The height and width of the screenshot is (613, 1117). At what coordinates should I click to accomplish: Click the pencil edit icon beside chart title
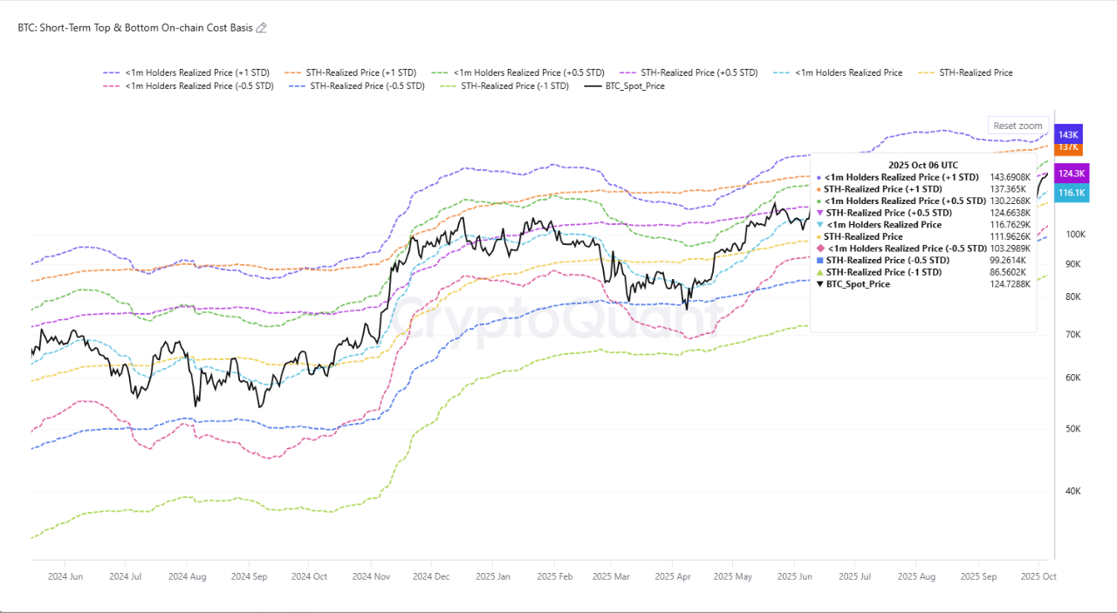pos(262,28)
